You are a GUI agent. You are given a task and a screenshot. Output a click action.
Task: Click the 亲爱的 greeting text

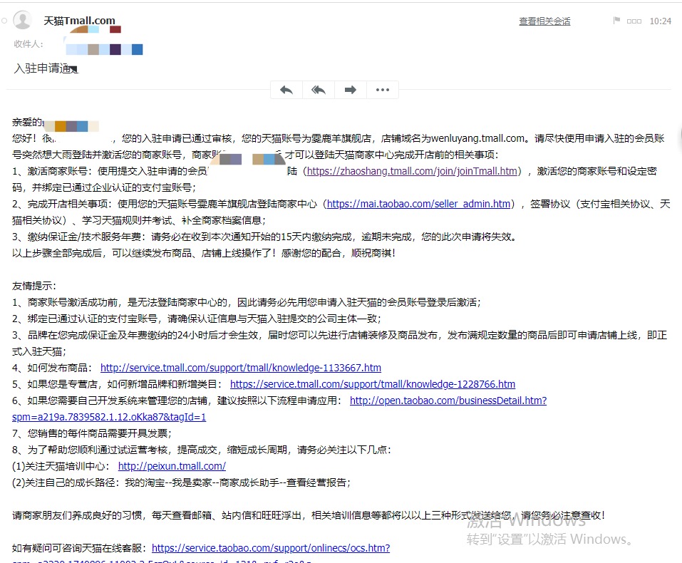pos(27,123)
